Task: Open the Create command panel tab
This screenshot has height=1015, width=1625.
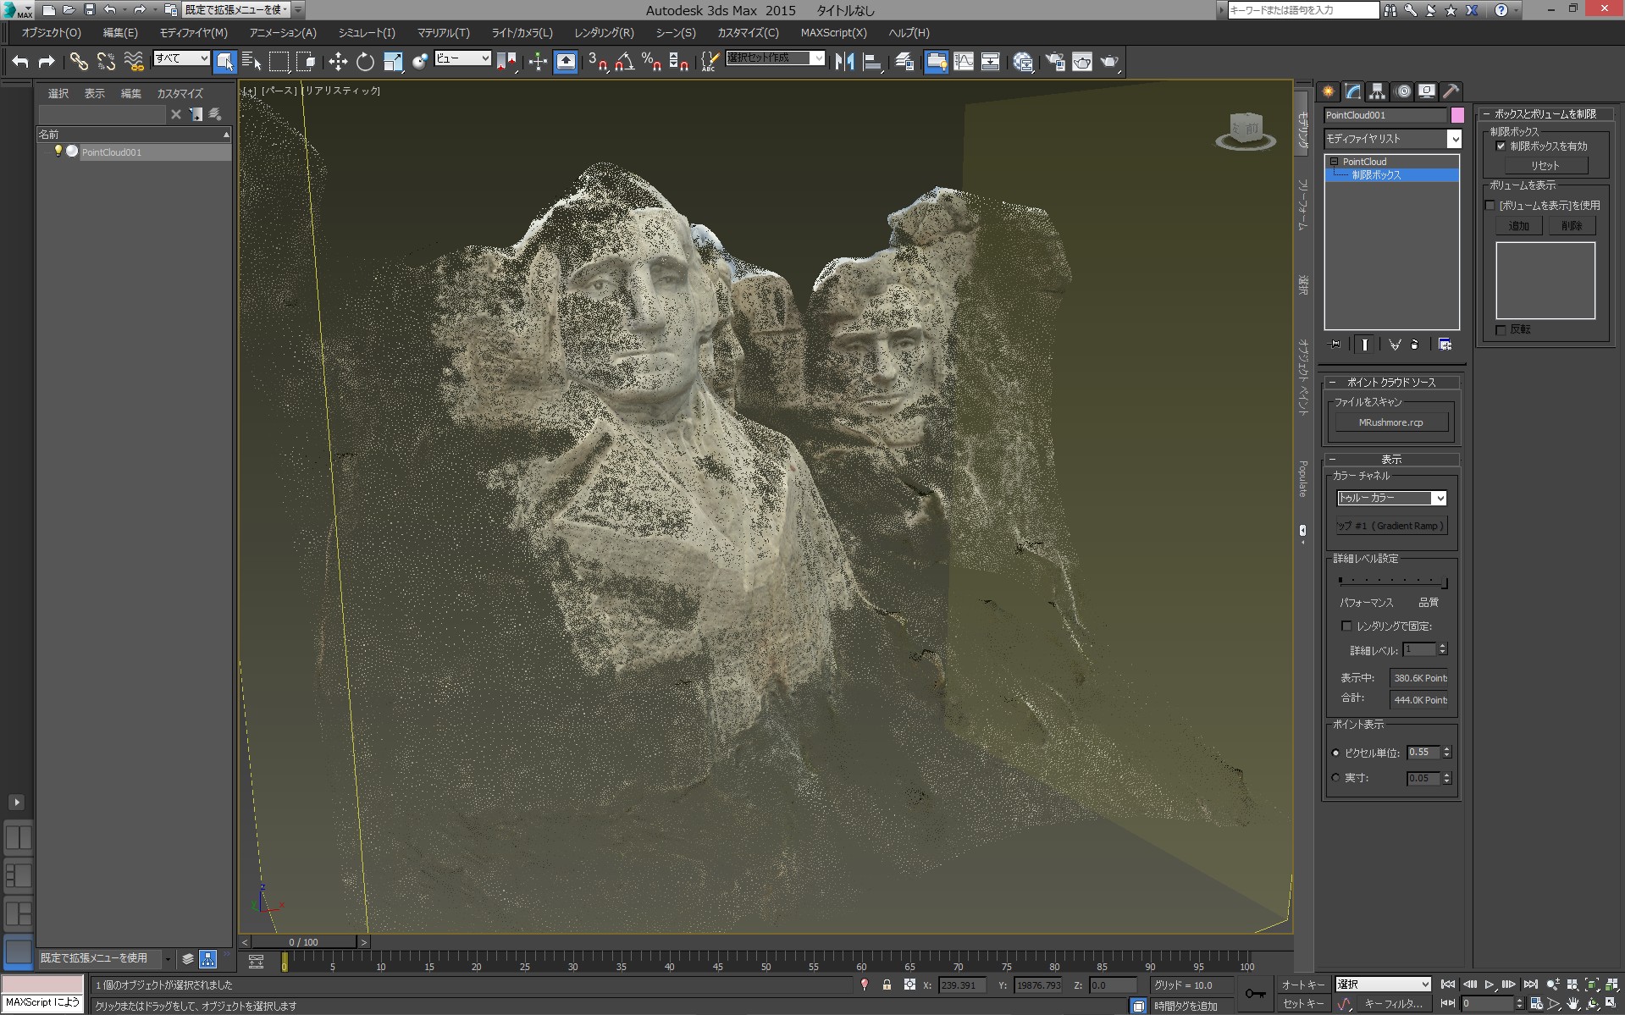Action: coord(1329,91)
